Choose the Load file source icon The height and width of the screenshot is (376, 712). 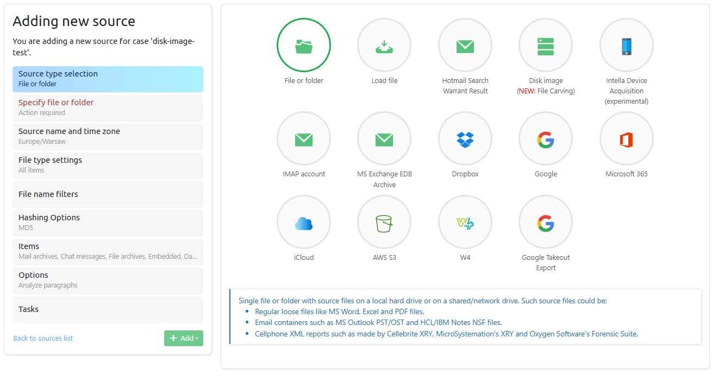pos(384,46)
